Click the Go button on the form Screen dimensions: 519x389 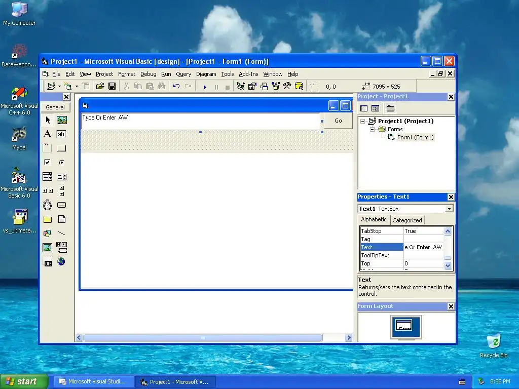tap(338, 121)
